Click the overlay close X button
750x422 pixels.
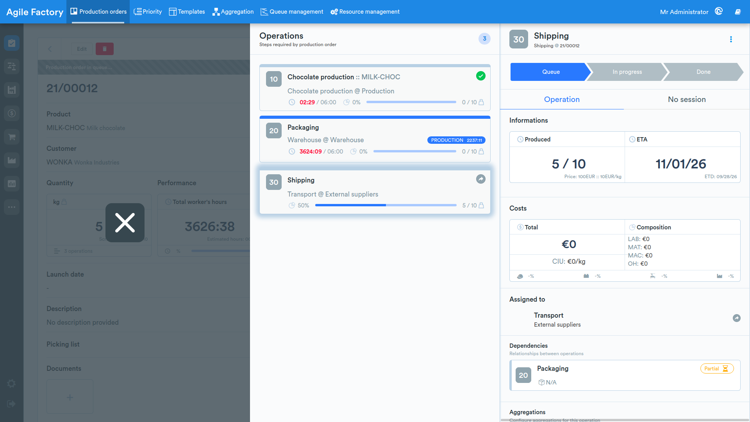[125, 223]
